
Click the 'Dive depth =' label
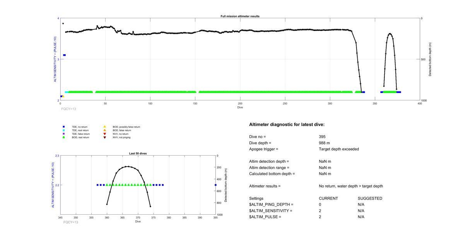[260, 143]
